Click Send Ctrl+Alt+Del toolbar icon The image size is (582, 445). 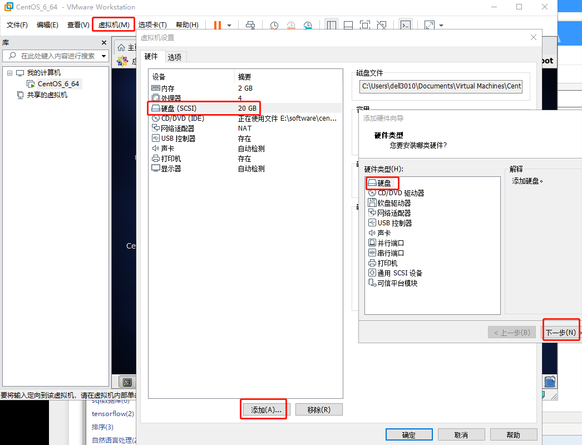[250, 25]
